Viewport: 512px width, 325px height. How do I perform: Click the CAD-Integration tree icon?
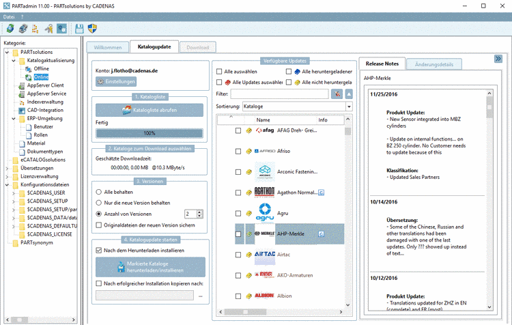(x=22, y=111)
